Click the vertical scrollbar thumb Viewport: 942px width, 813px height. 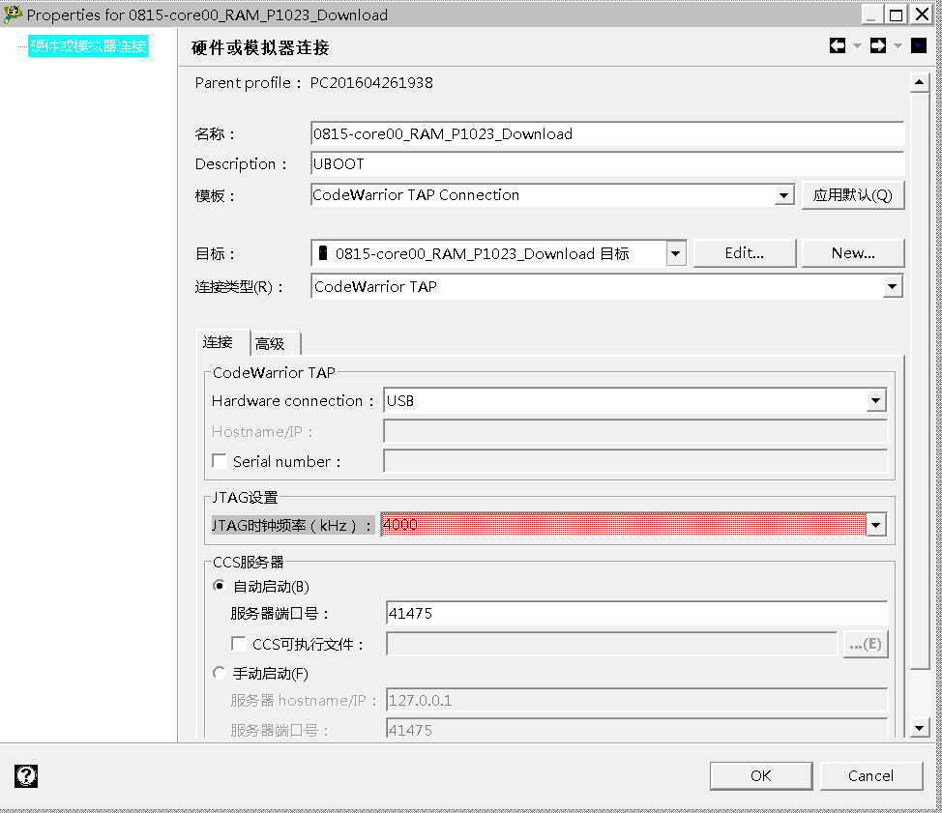point(919,380)
